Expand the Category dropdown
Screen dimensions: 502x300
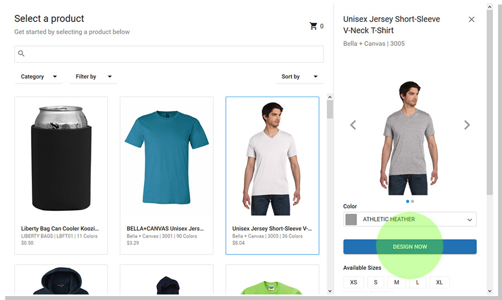(38, 77)
